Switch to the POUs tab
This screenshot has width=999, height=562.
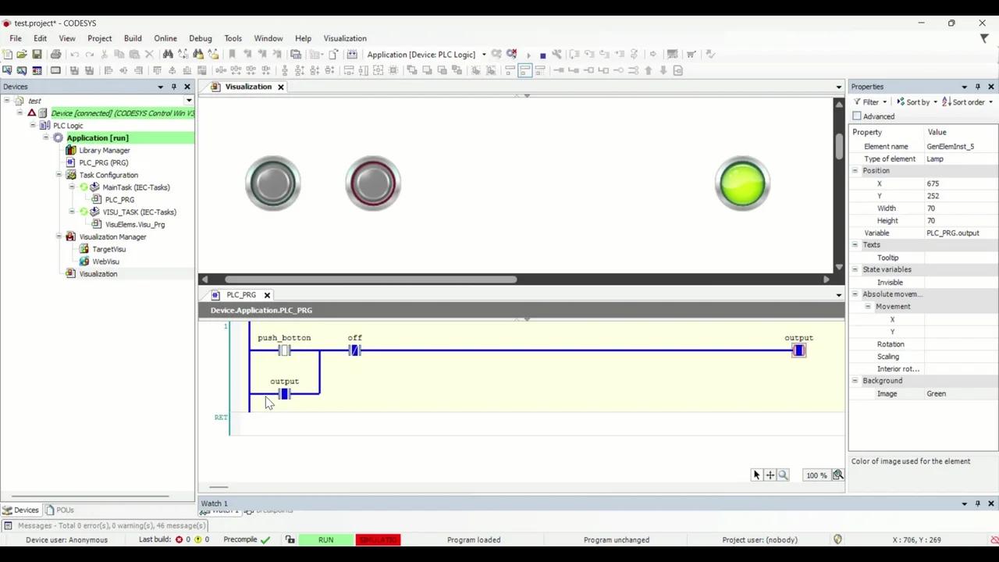point(65,510)
